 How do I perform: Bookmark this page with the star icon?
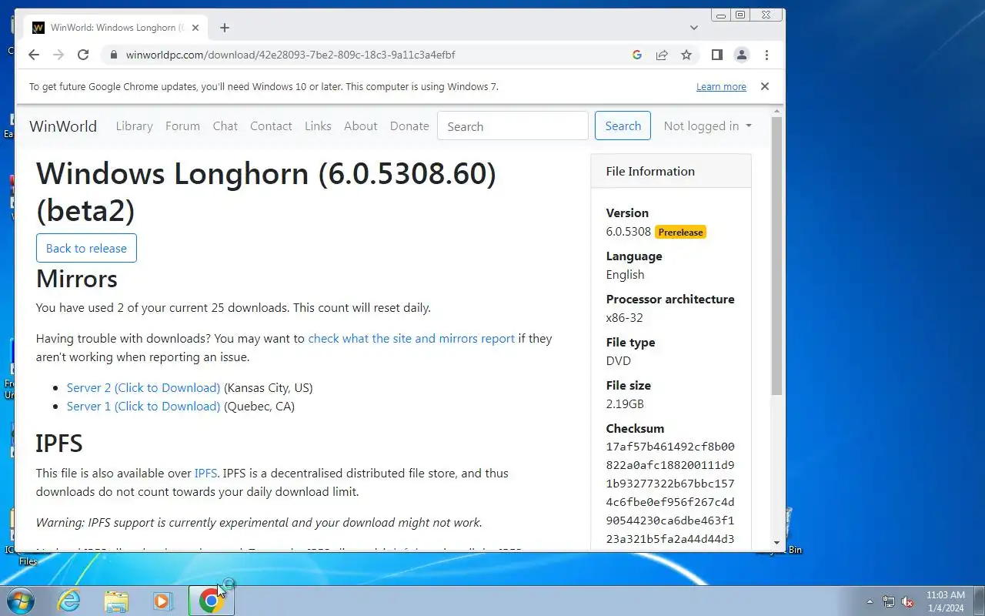(x=686, y=55)
